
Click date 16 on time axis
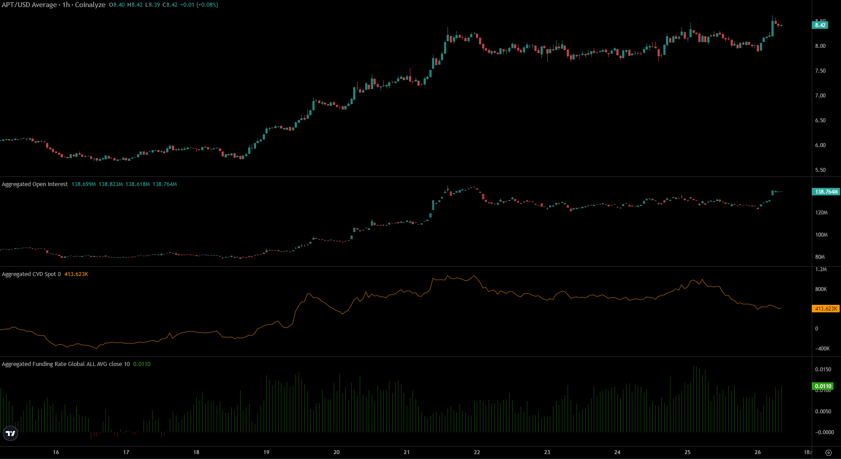pos(56,452)
